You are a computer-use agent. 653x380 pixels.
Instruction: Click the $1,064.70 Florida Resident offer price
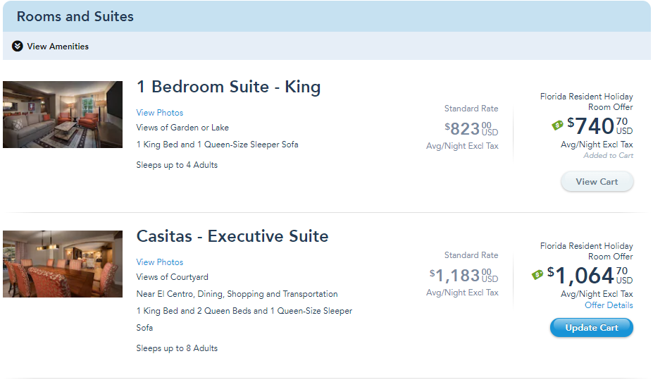pyautogui.click(x=590, y=276)
